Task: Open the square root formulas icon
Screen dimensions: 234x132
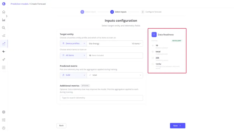Action: pyautogui.click(x=4, y=35)
